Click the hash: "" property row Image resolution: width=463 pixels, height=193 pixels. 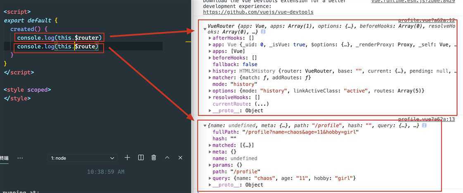point(224,139)
